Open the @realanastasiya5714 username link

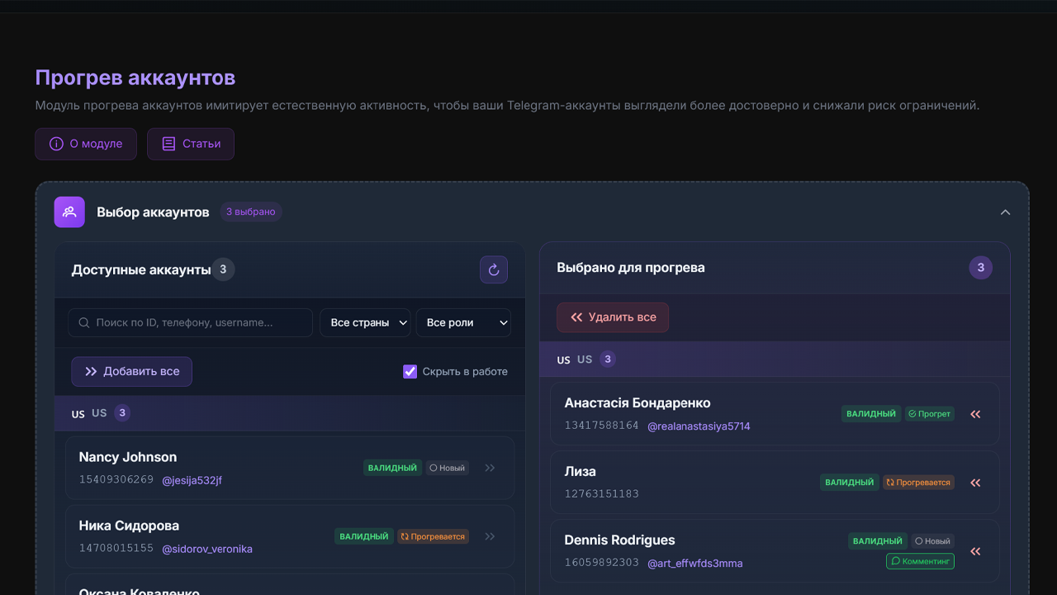[x=699, y=426]
